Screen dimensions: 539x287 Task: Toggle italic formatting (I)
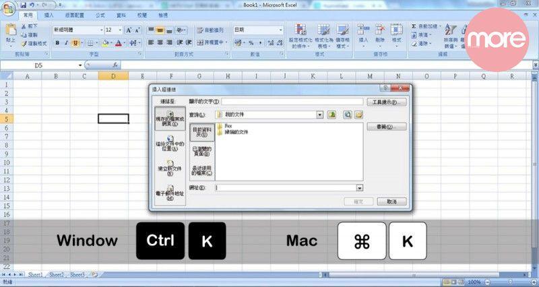pyautogui.click(x=66, y=43)
